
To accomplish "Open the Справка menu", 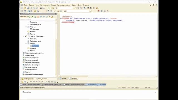I will point(86,5).
